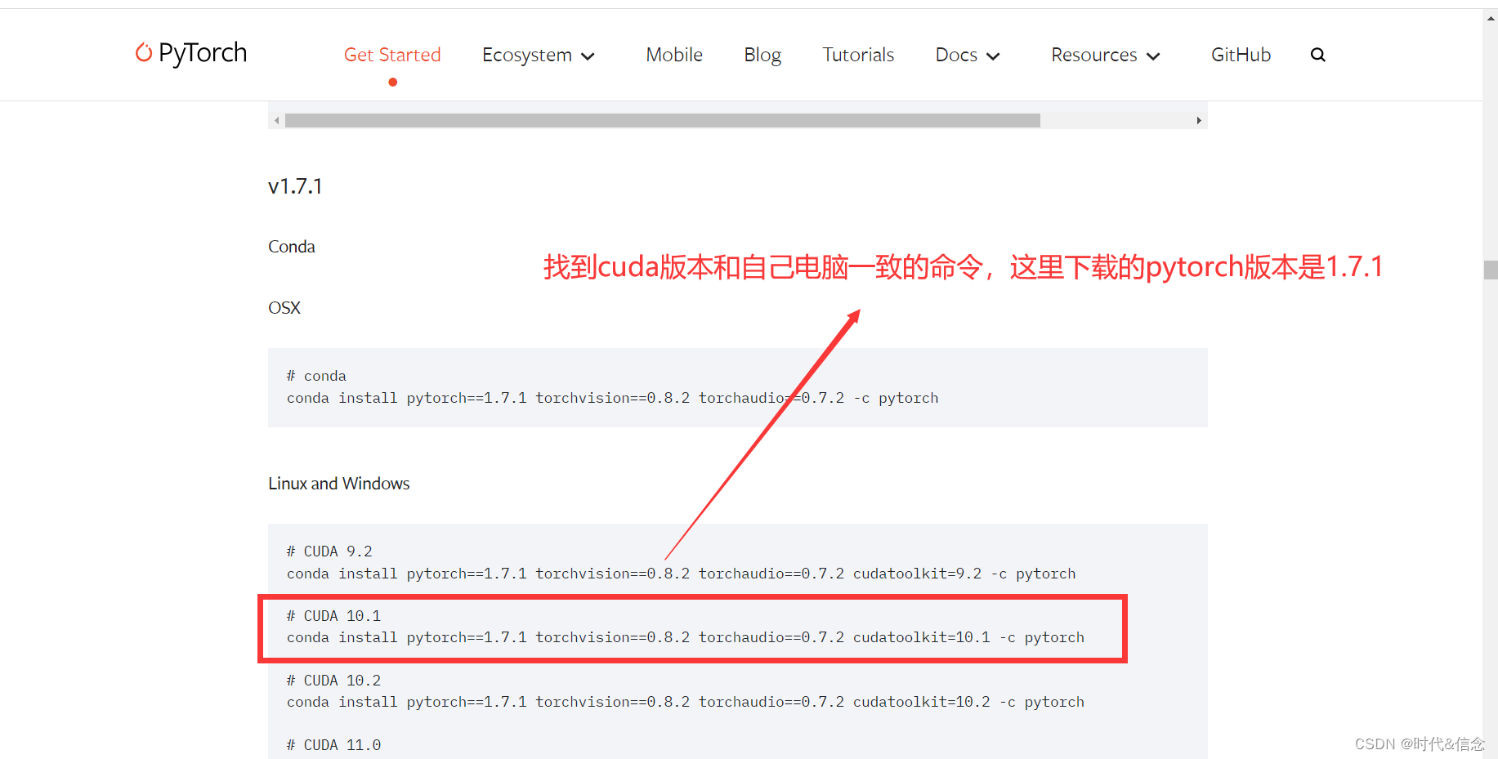Click the '# CUDA 9.2' comment line
This screenshot has height=759, width=1498.
point(329,551)
